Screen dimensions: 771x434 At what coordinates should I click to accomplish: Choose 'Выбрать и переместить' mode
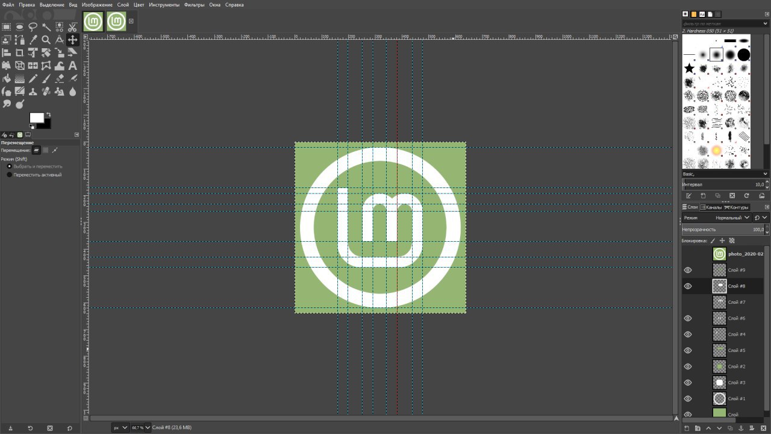click(34, 166)
